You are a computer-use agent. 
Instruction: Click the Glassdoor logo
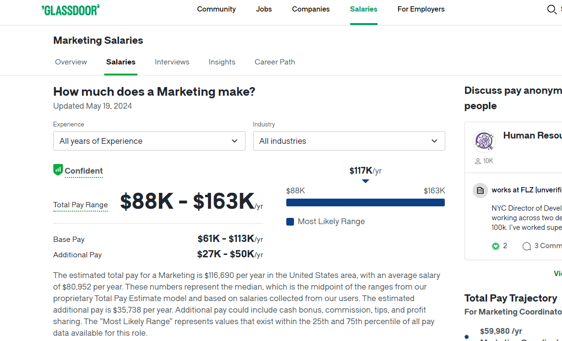click(x=71, y=10)
